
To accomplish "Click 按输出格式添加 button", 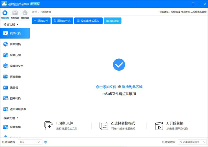I will pos(88,21).
